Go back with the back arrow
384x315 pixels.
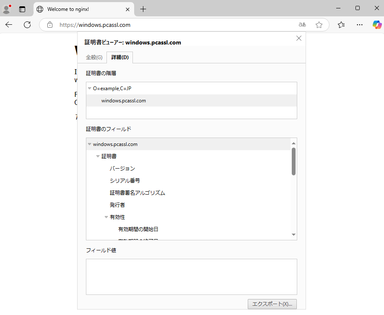[x=9, y=24]
